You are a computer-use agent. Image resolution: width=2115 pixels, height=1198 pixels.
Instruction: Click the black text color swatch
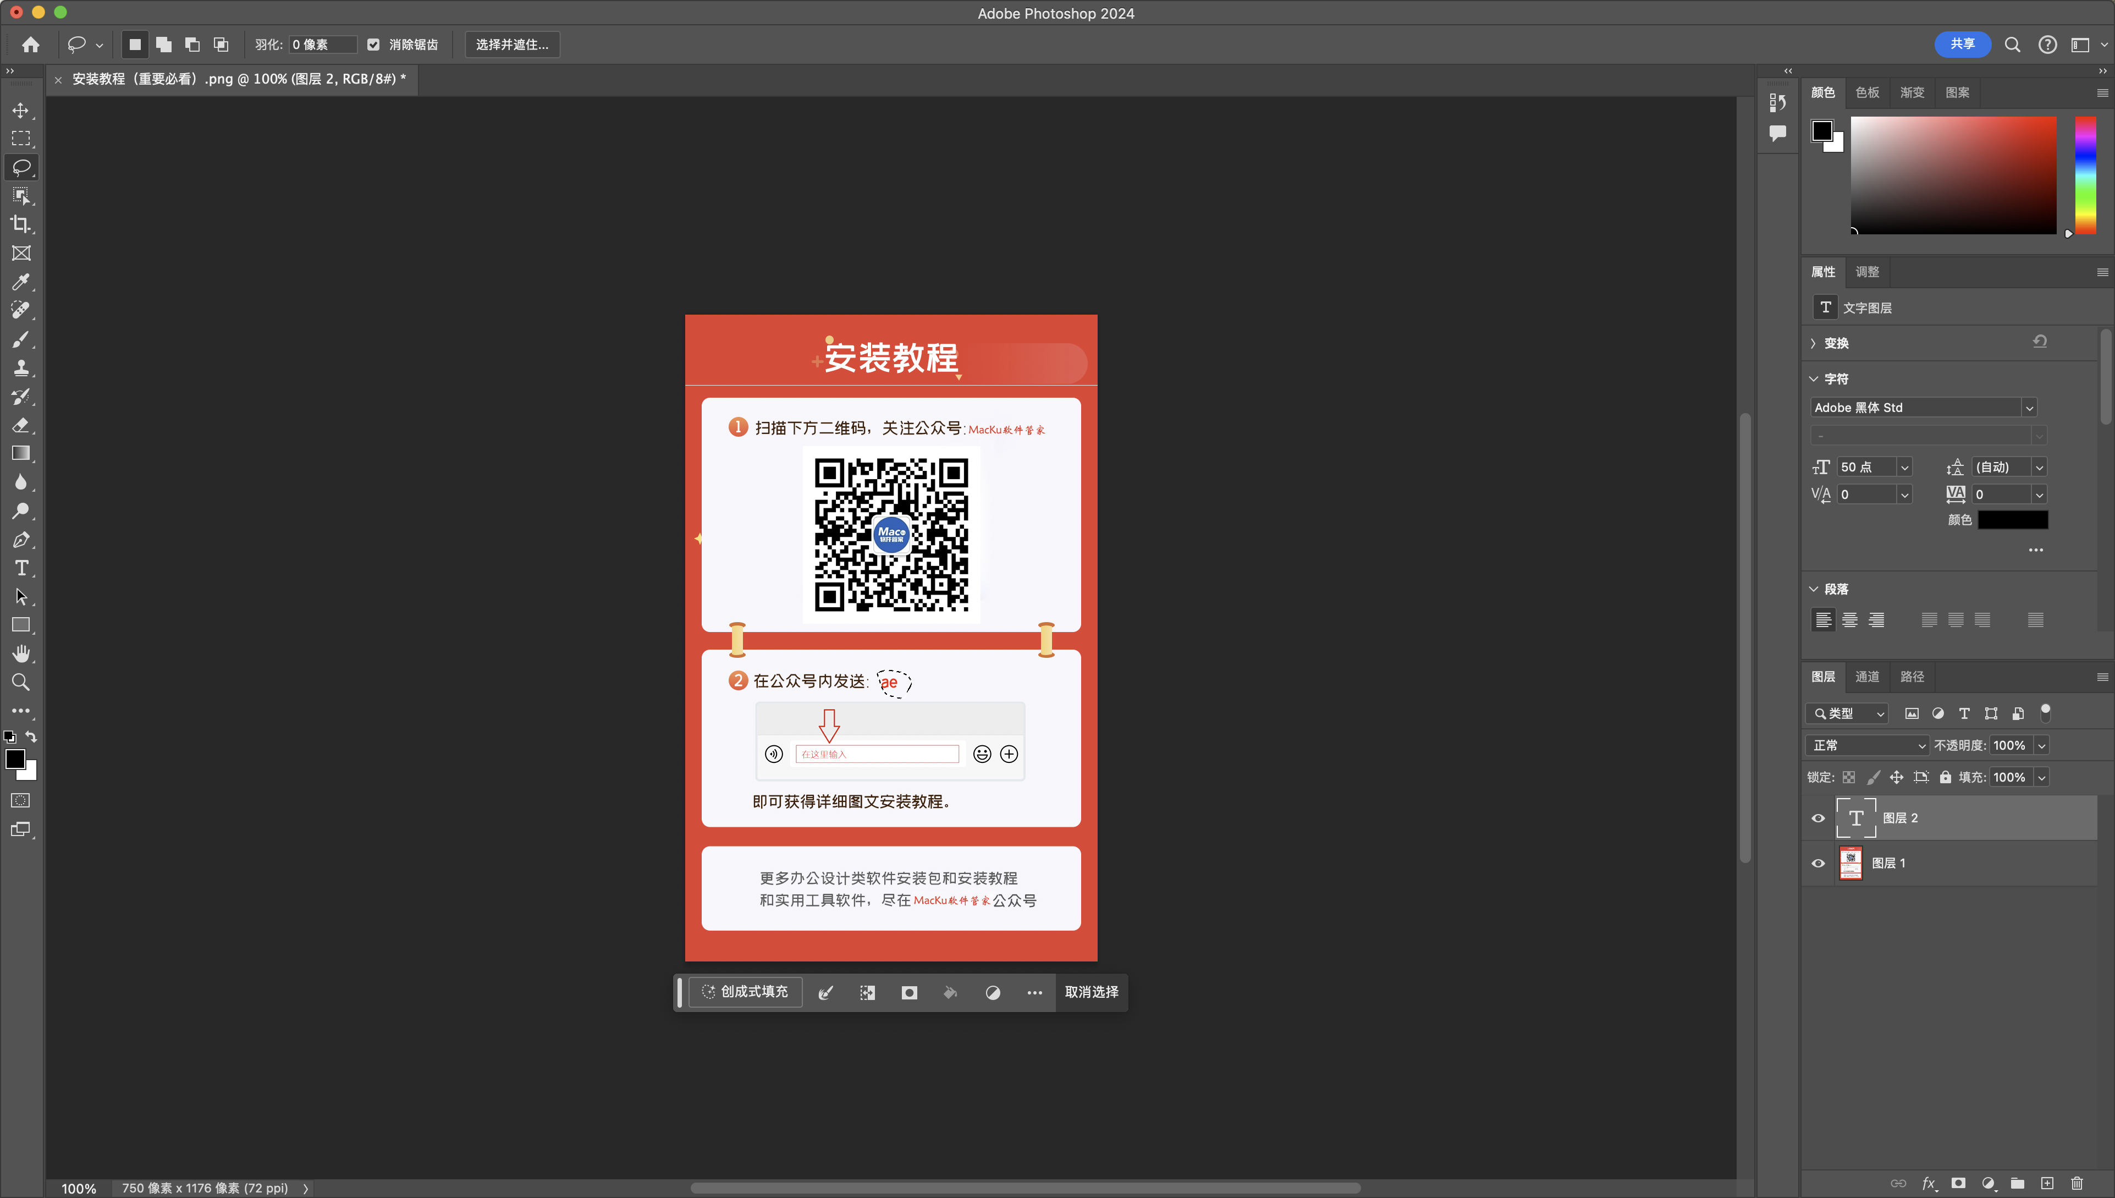(x=2012, y=520)
